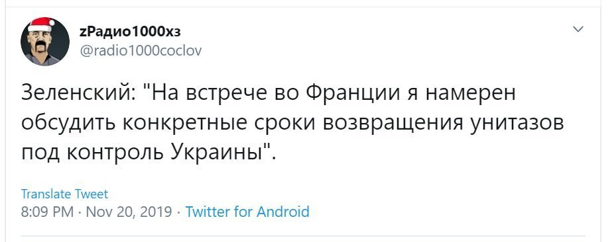Click the Translate Tweet link
Viewport: 610px width, 242px height.
[x=64, y=194]
